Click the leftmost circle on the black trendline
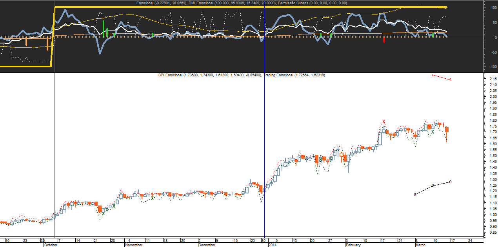 click(x=415, y=195)
